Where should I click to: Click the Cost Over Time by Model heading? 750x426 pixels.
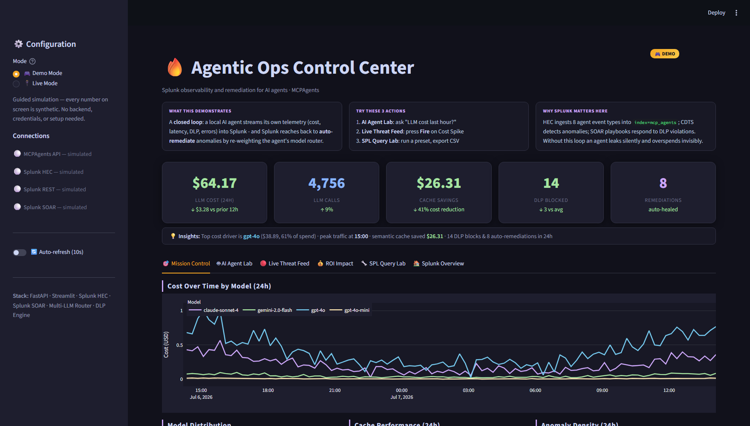pyautogui.click(x=219, y=286)
